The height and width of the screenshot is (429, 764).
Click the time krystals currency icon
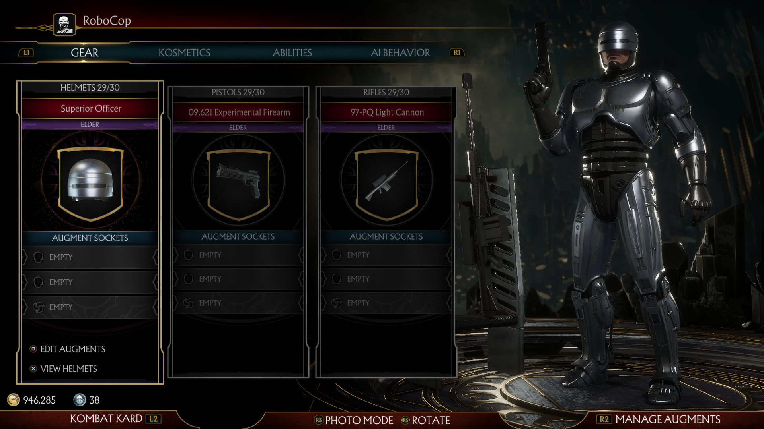click(80, 400)
